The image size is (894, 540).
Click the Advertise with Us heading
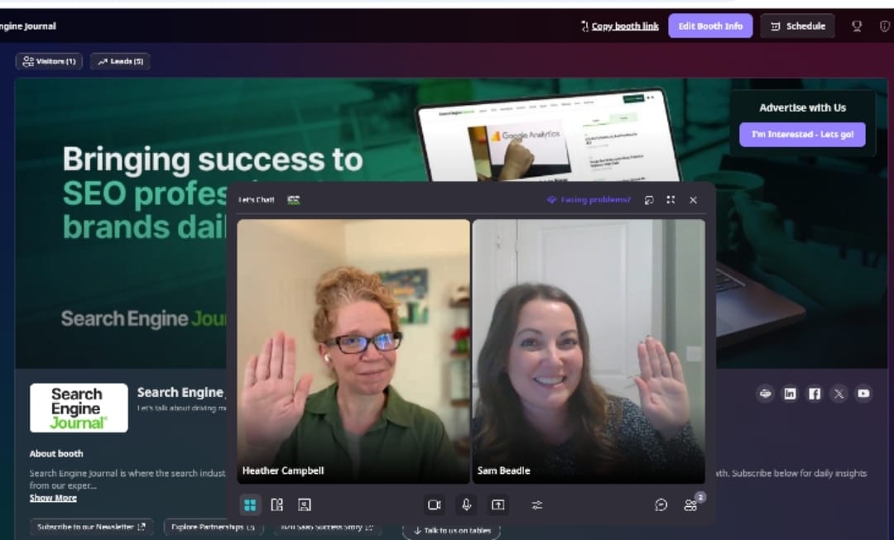coord(802,108)
